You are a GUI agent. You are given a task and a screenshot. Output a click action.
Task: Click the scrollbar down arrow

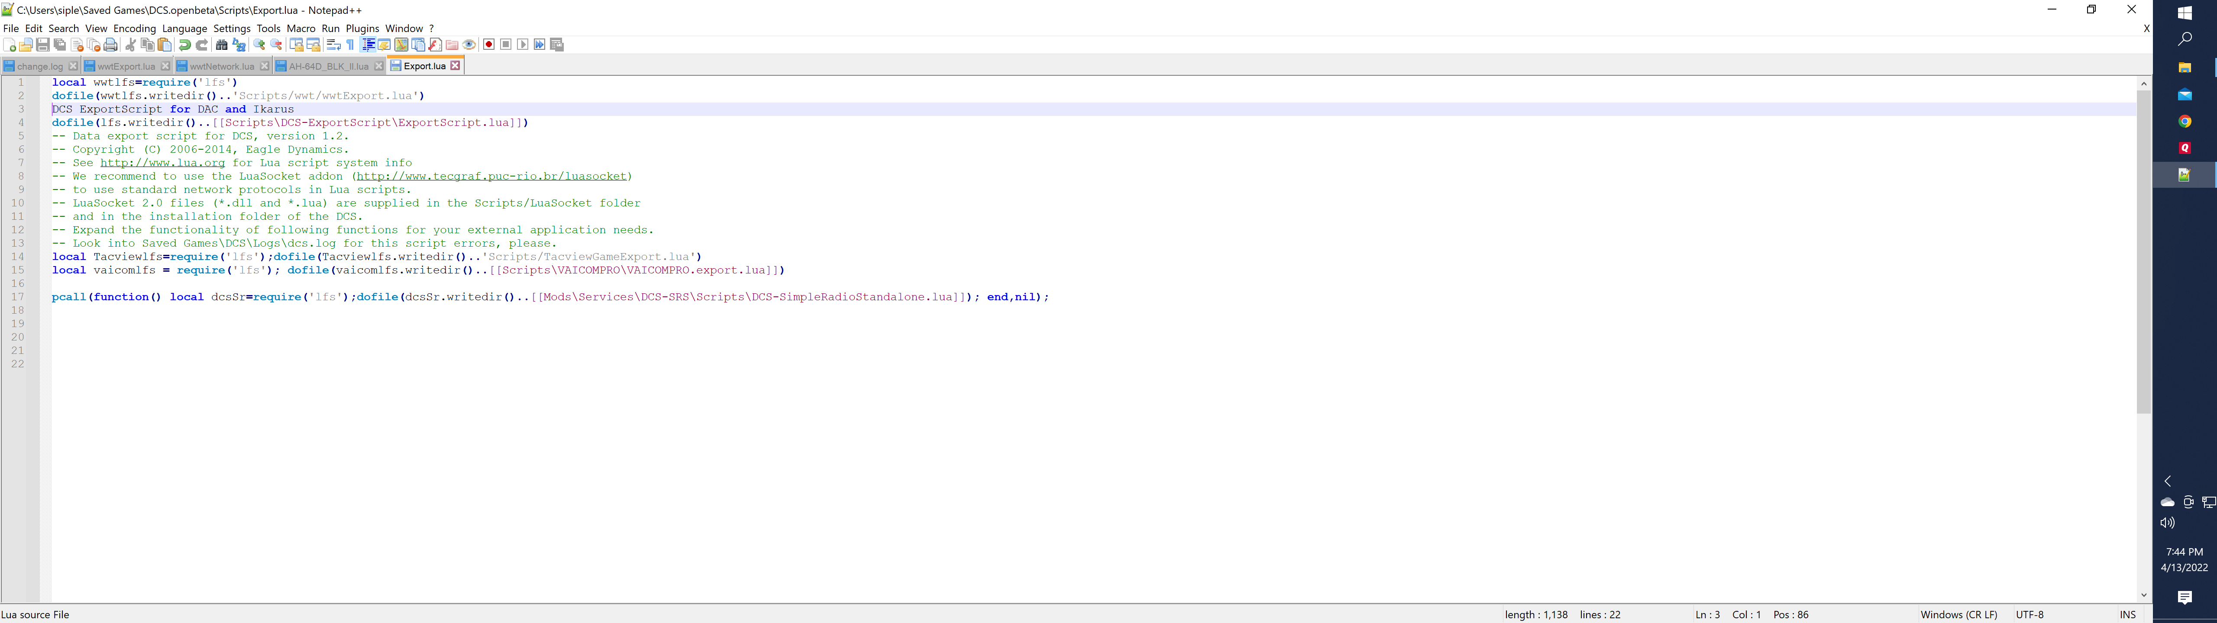(x=2144, y=594)
